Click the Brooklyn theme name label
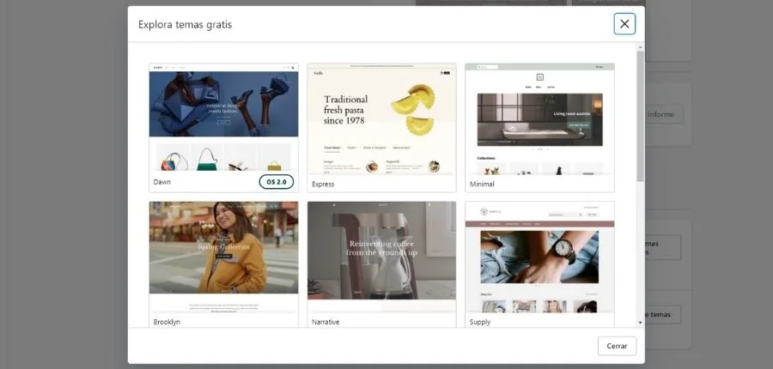Screen dimensions: 773x369 click(x=167, y=322)
